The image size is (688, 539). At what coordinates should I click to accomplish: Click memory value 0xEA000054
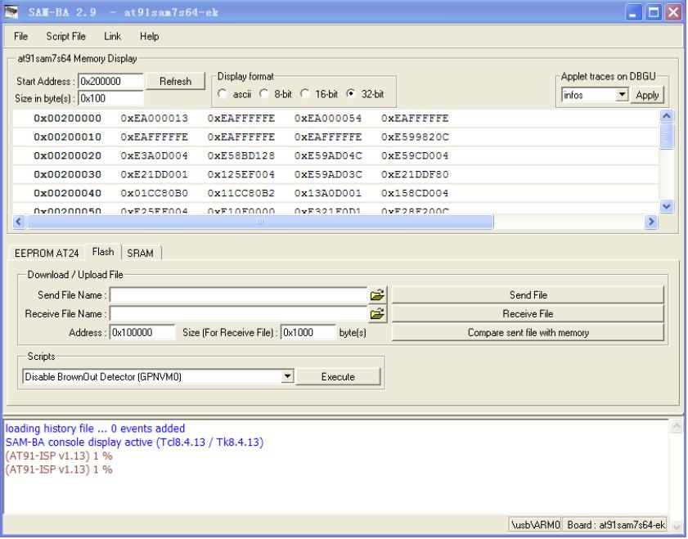pyautogui.click(x=328, y=119)
